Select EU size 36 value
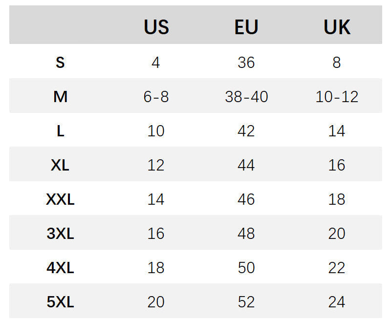The image size is (391, 322). tap(246, 63)
